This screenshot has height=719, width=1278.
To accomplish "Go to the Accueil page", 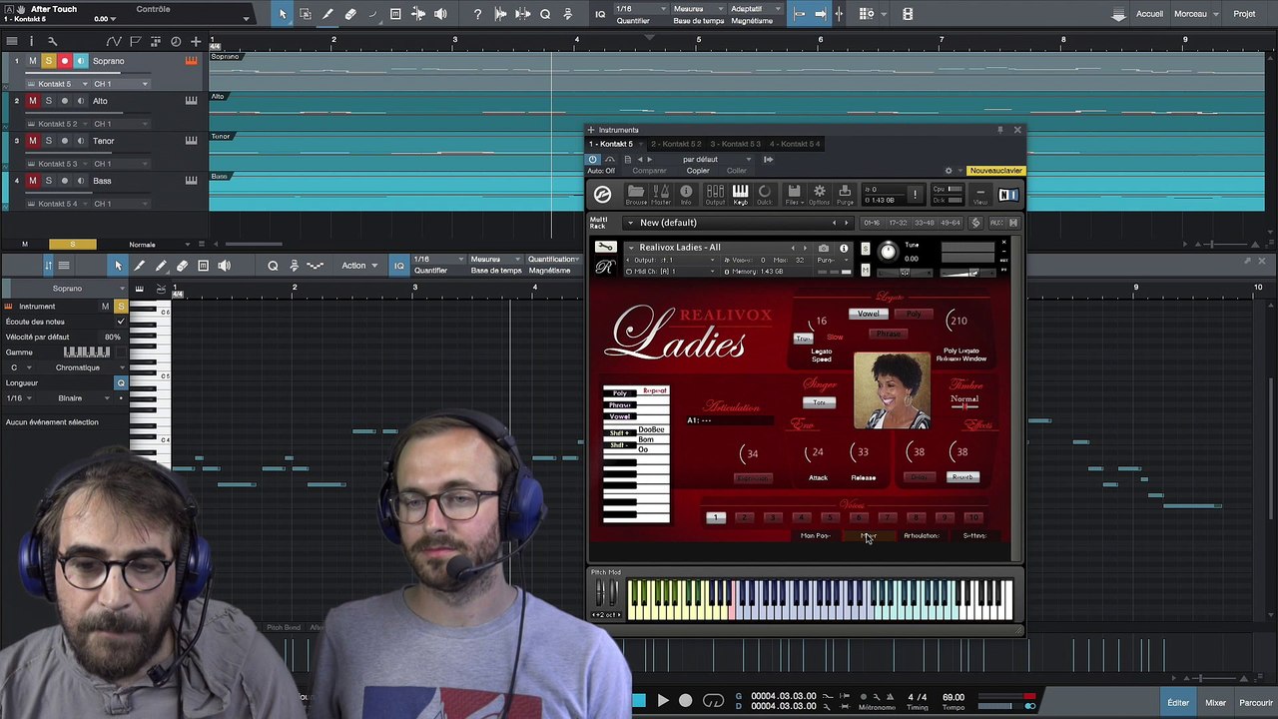I will click(1149, 14).
